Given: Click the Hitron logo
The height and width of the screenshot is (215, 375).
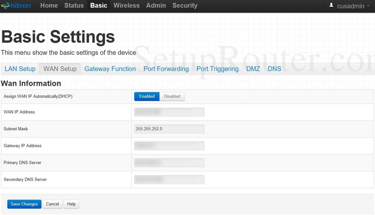Looking at the screenshot, I should [x=16, y=6].
